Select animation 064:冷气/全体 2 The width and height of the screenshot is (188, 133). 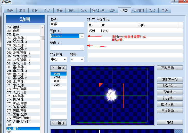pos(23,63)
